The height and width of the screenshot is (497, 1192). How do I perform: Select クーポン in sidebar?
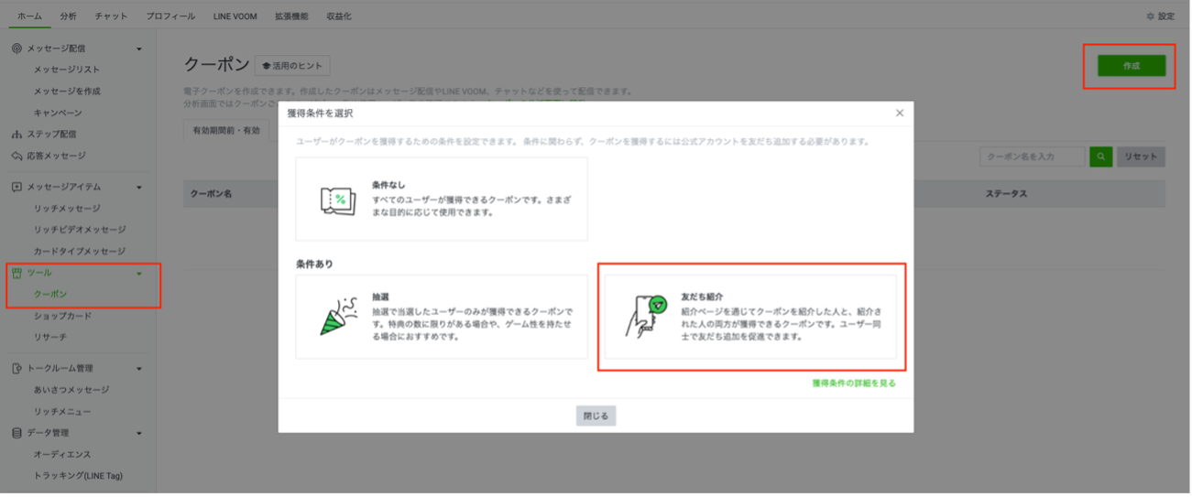(x=50, y=294)
